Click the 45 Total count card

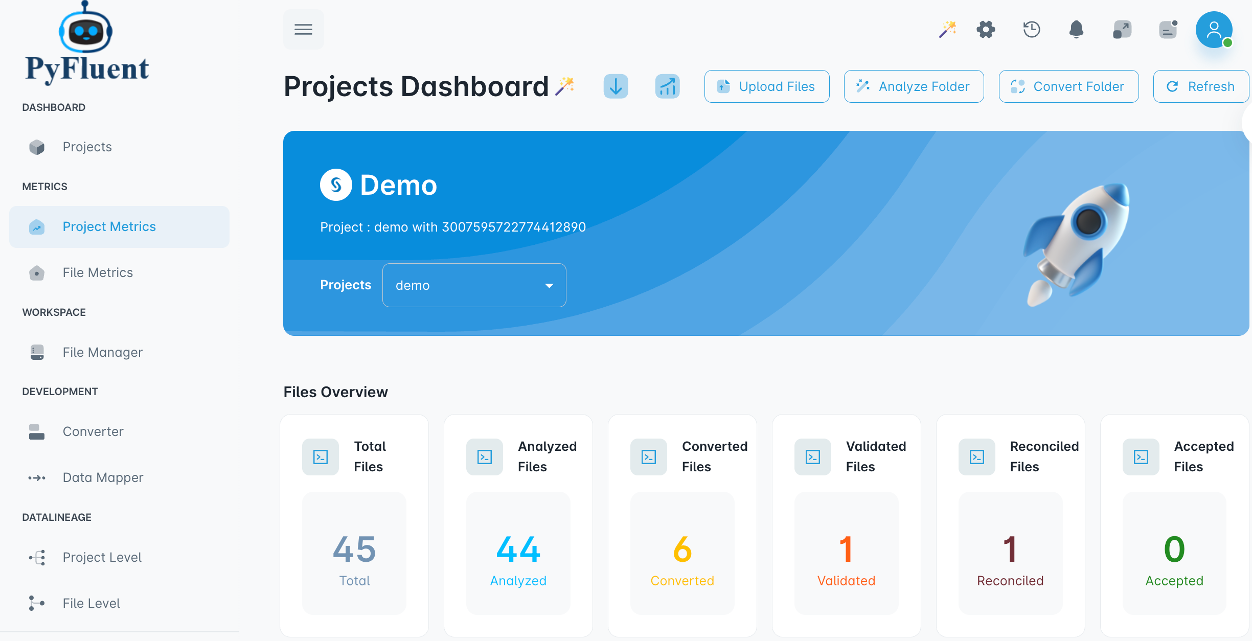click(354, 553)
